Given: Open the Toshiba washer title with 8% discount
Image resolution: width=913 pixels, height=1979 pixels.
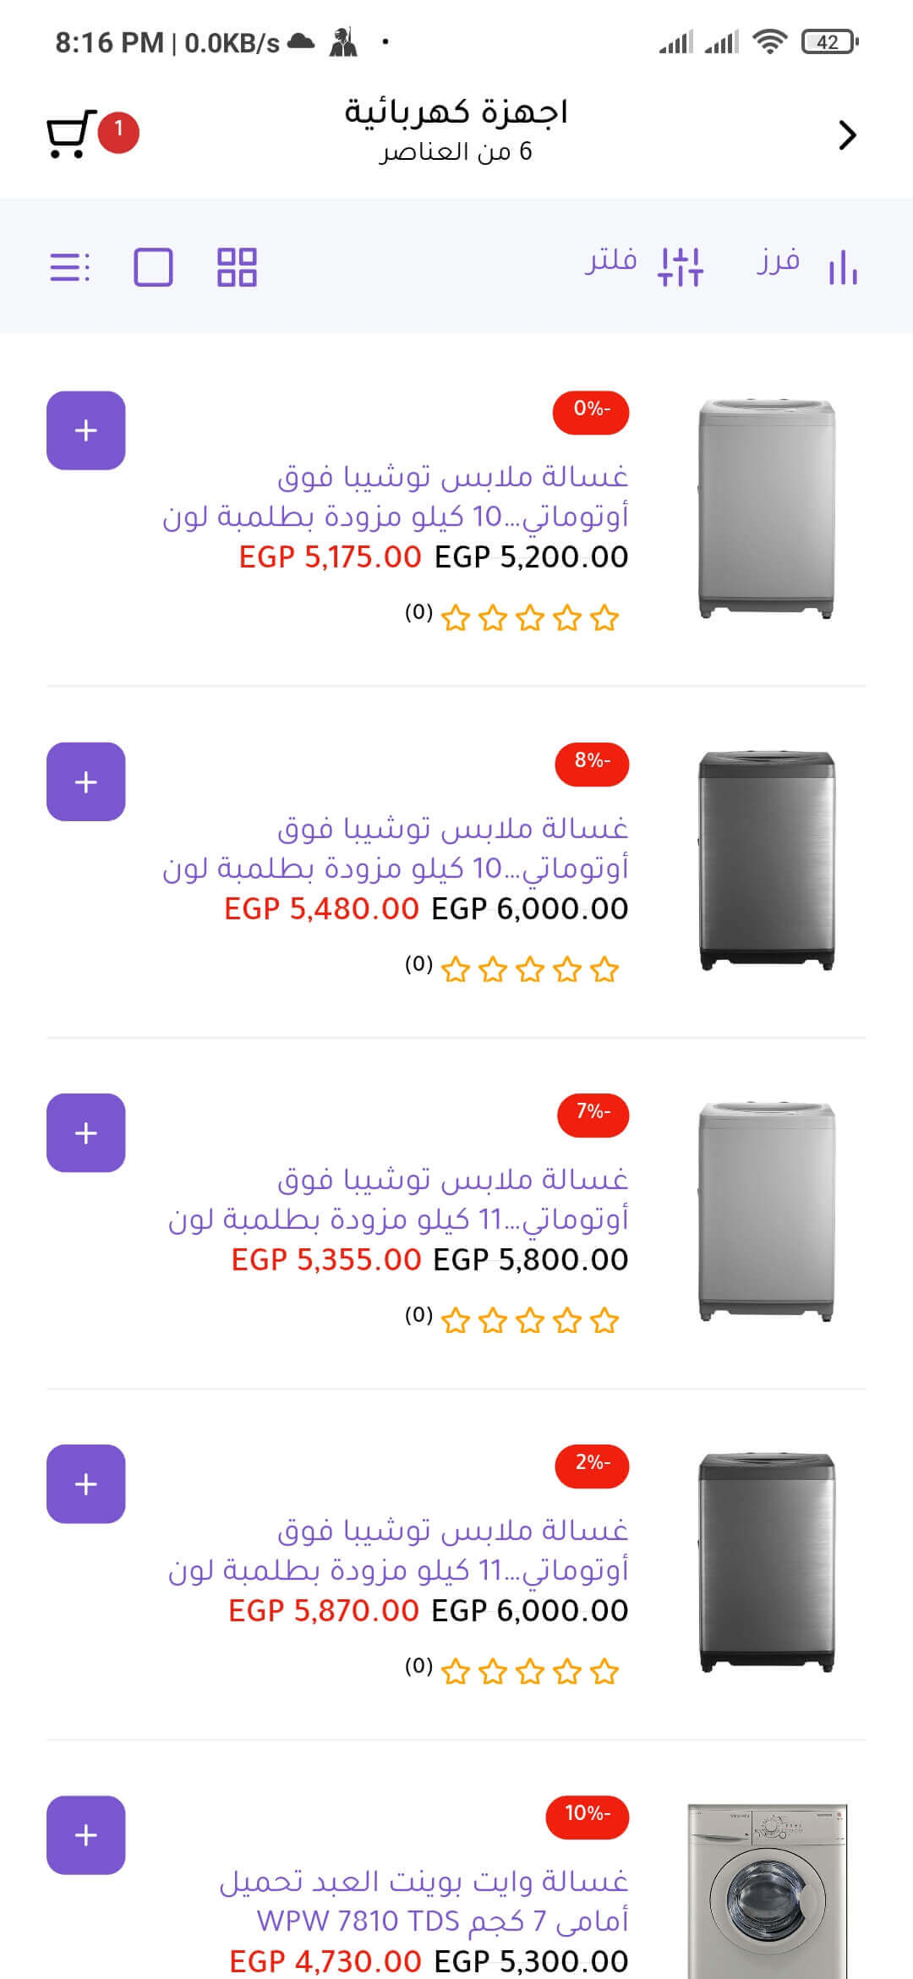Looking at the screenshot, I should coord(396,847).
